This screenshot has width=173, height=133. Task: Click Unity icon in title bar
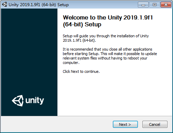pyautogui.click(x=4, y=4)
